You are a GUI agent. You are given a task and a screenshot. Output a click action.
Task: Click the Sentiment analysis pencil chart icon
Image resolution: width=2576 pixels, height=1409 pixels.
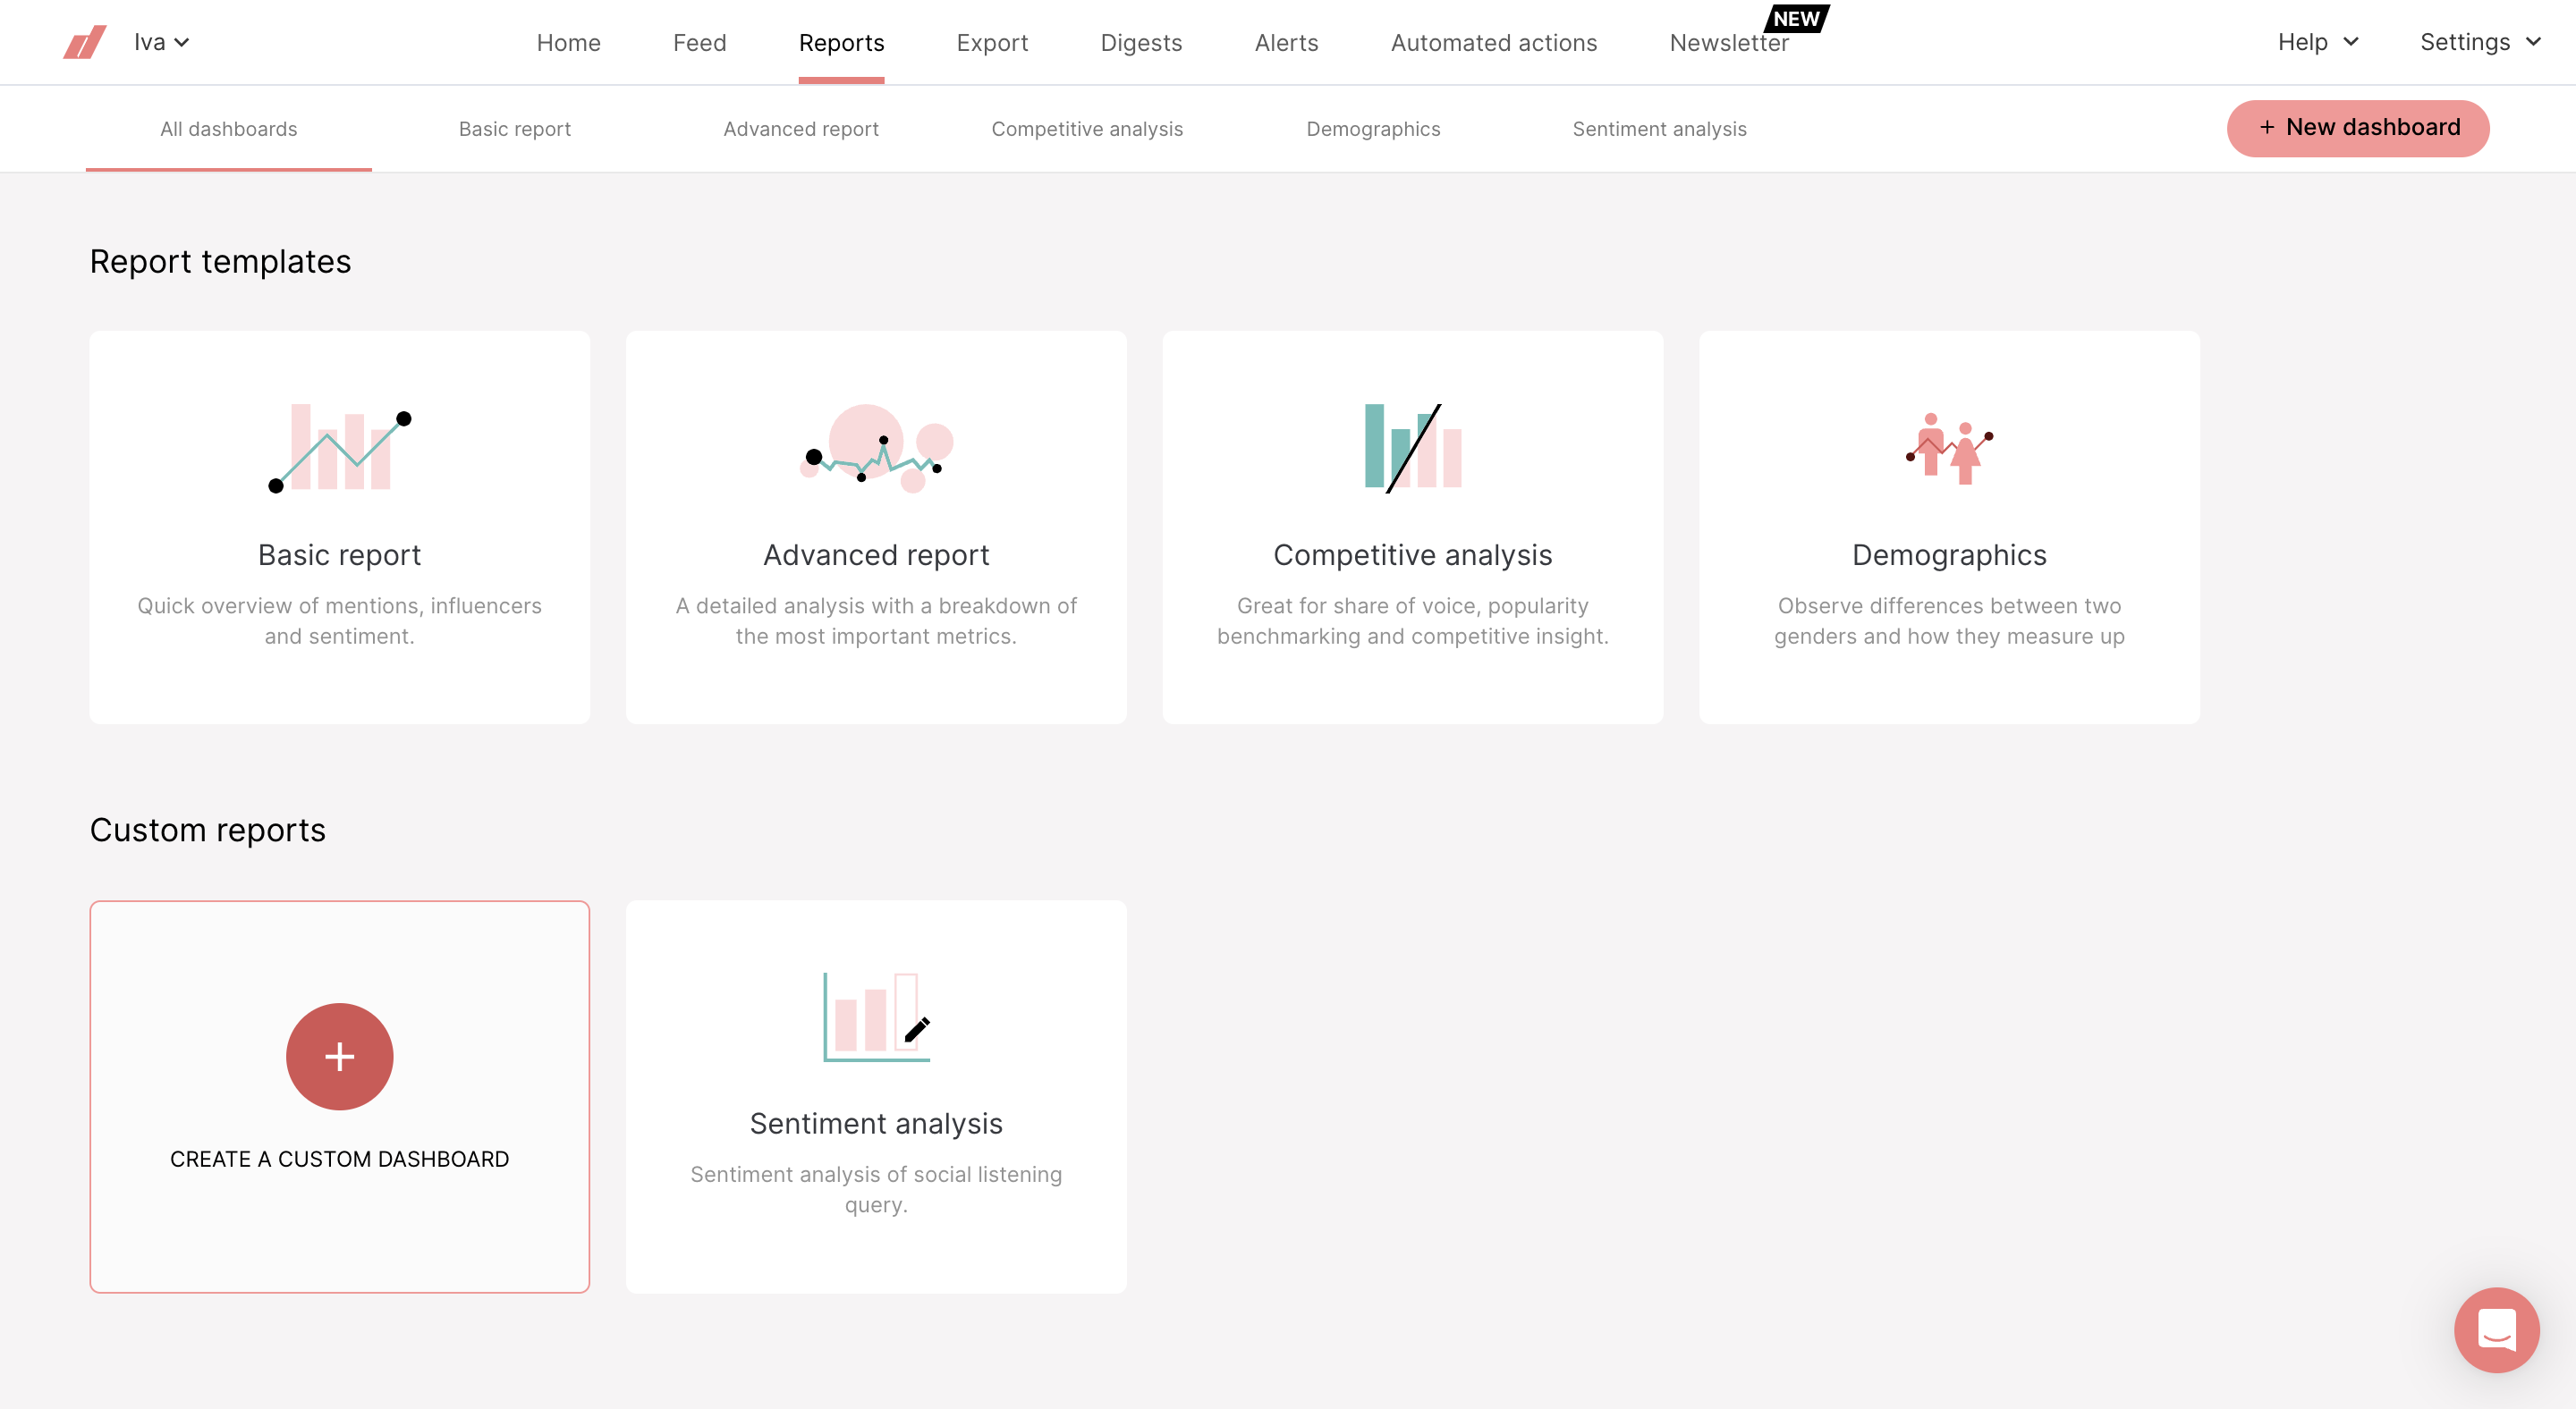coord(876,1017)
